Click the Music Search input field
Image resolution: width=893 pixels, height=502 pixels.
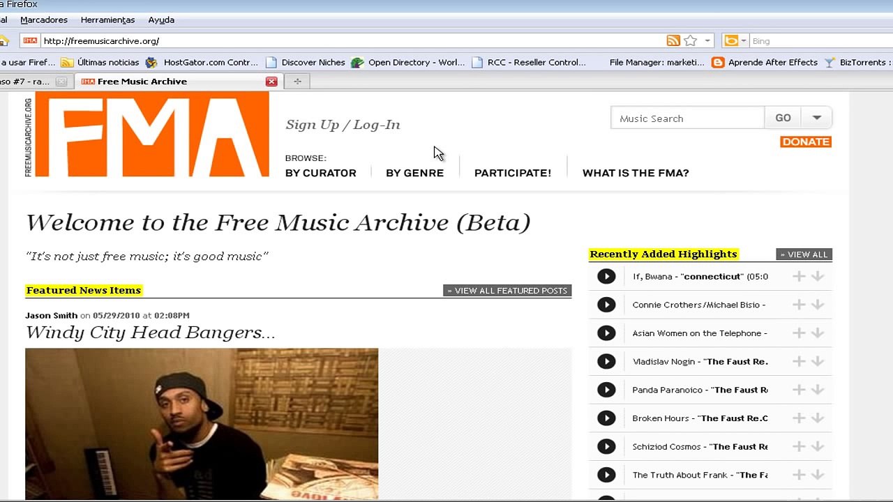point(687,118)
